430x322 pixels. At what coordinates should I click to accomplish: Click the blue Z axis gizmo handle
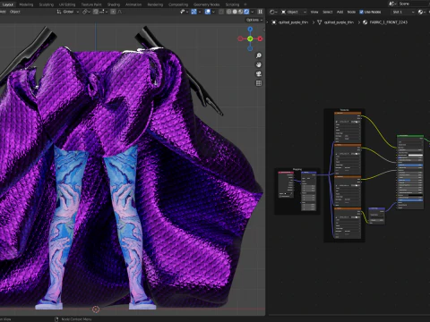coord(250,29)
